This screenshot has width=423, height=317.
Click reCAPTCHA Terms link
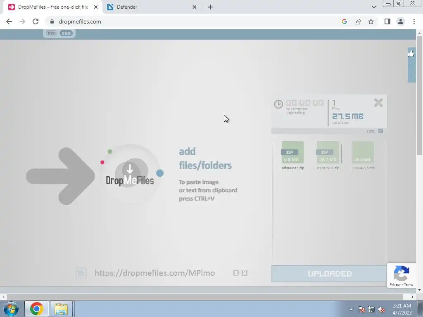pos(409,284)
